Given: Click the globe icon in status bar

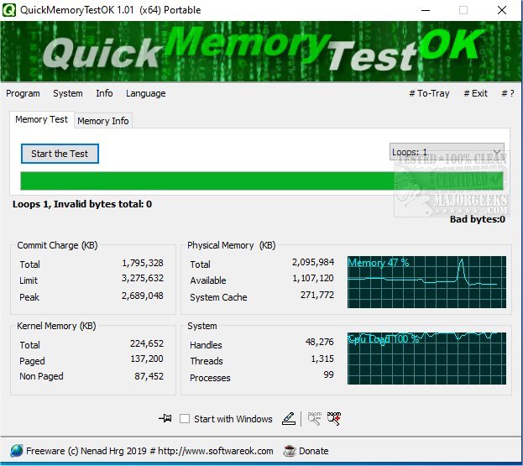Looking at the screenshot, I should click(17, 451).
